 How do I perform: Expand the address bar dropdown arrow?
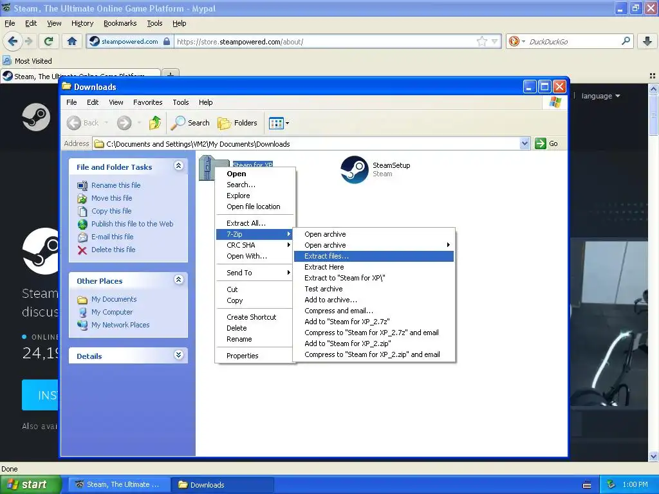(524, 143)
